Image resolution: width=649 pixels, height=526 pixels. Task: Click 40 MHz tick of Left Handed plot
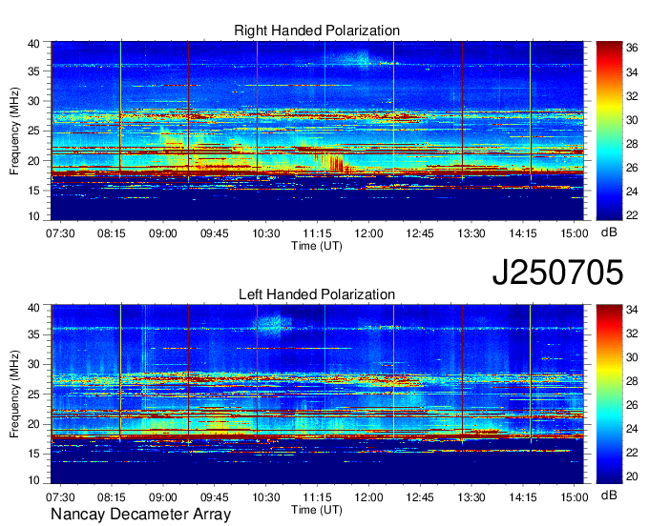(34, 308)
